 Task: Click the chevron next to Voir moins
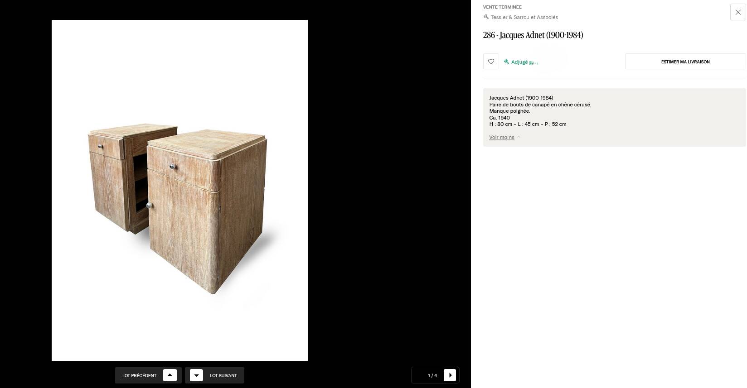click(519, 137)
